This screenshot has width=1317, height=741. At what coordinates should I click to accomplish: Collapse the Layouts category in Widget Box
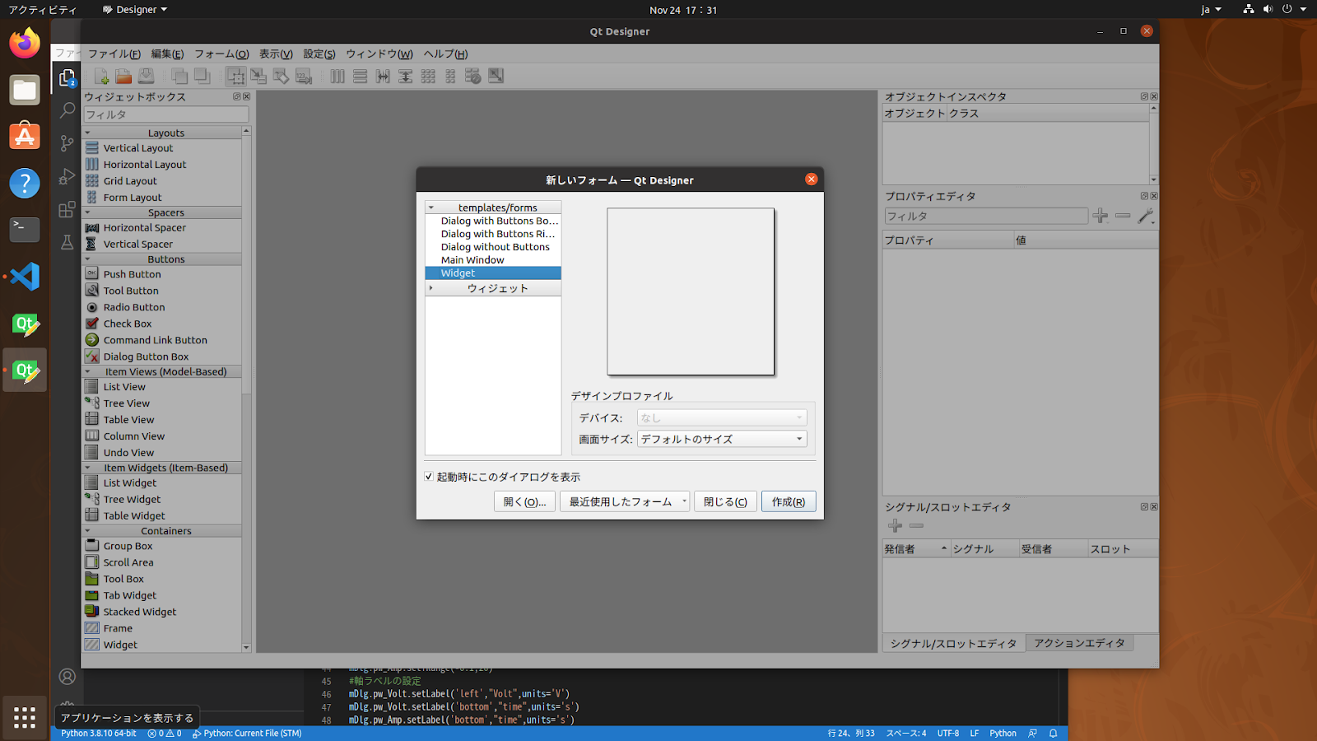pyautogui.click(x=88, y=133)
